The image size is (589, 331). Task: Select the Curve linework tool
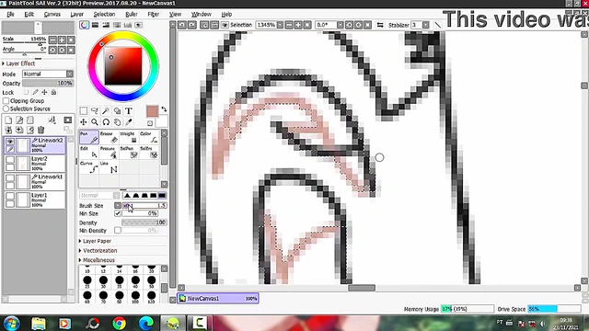coord(89,167)
